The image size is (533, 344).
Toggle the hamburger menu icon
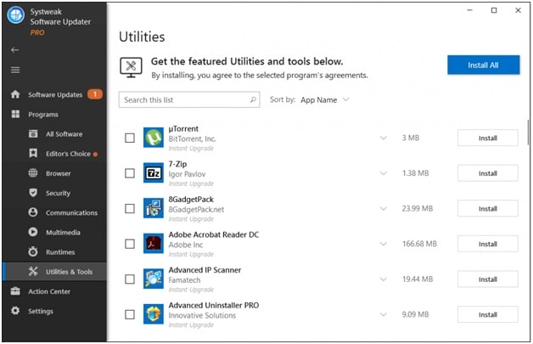click(15, 70)
